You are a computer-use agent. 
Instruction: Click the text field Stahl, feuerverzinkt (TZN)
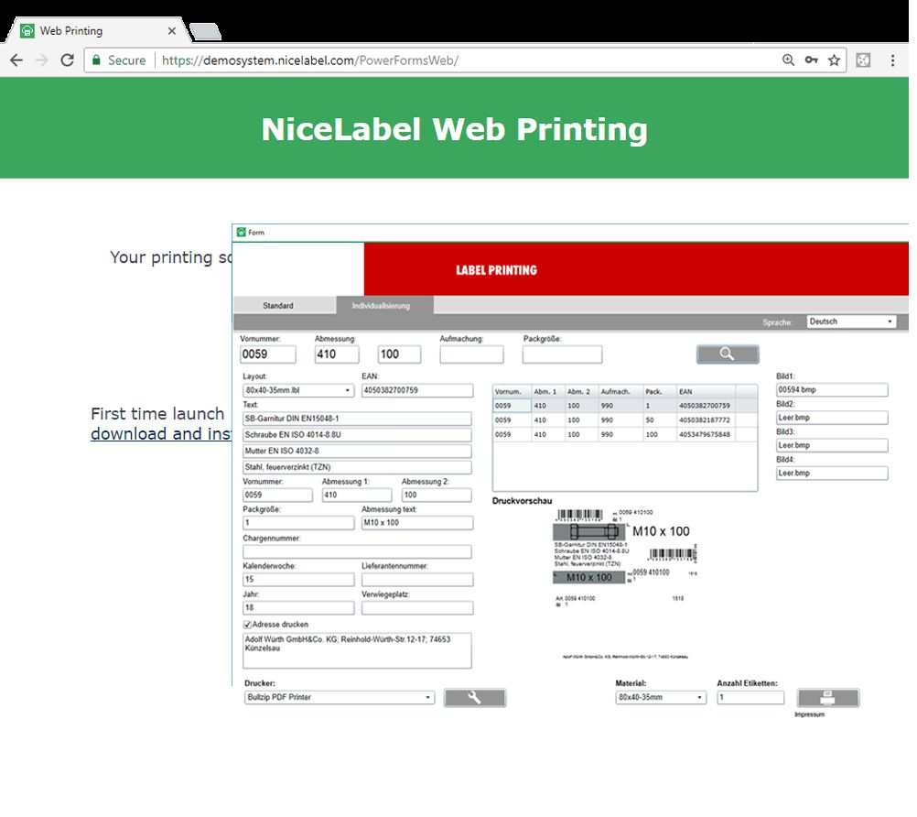point(357,467)
